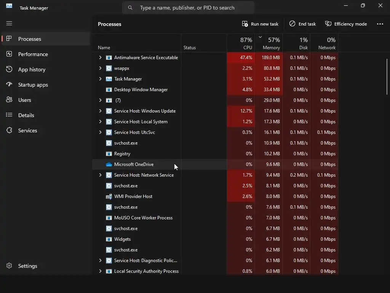Sort by the Memory column header

pyautogui.click(x=269, y=43)
